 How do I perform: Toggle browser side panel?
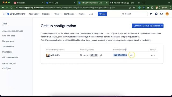point(152,8)
